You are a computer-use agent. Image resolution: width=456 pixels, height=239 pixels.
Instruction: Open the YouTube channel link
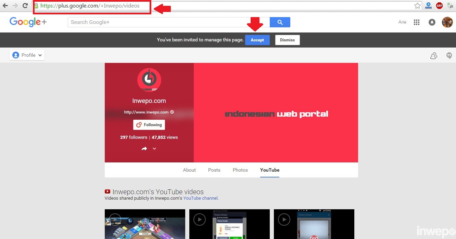coord(200,198)
